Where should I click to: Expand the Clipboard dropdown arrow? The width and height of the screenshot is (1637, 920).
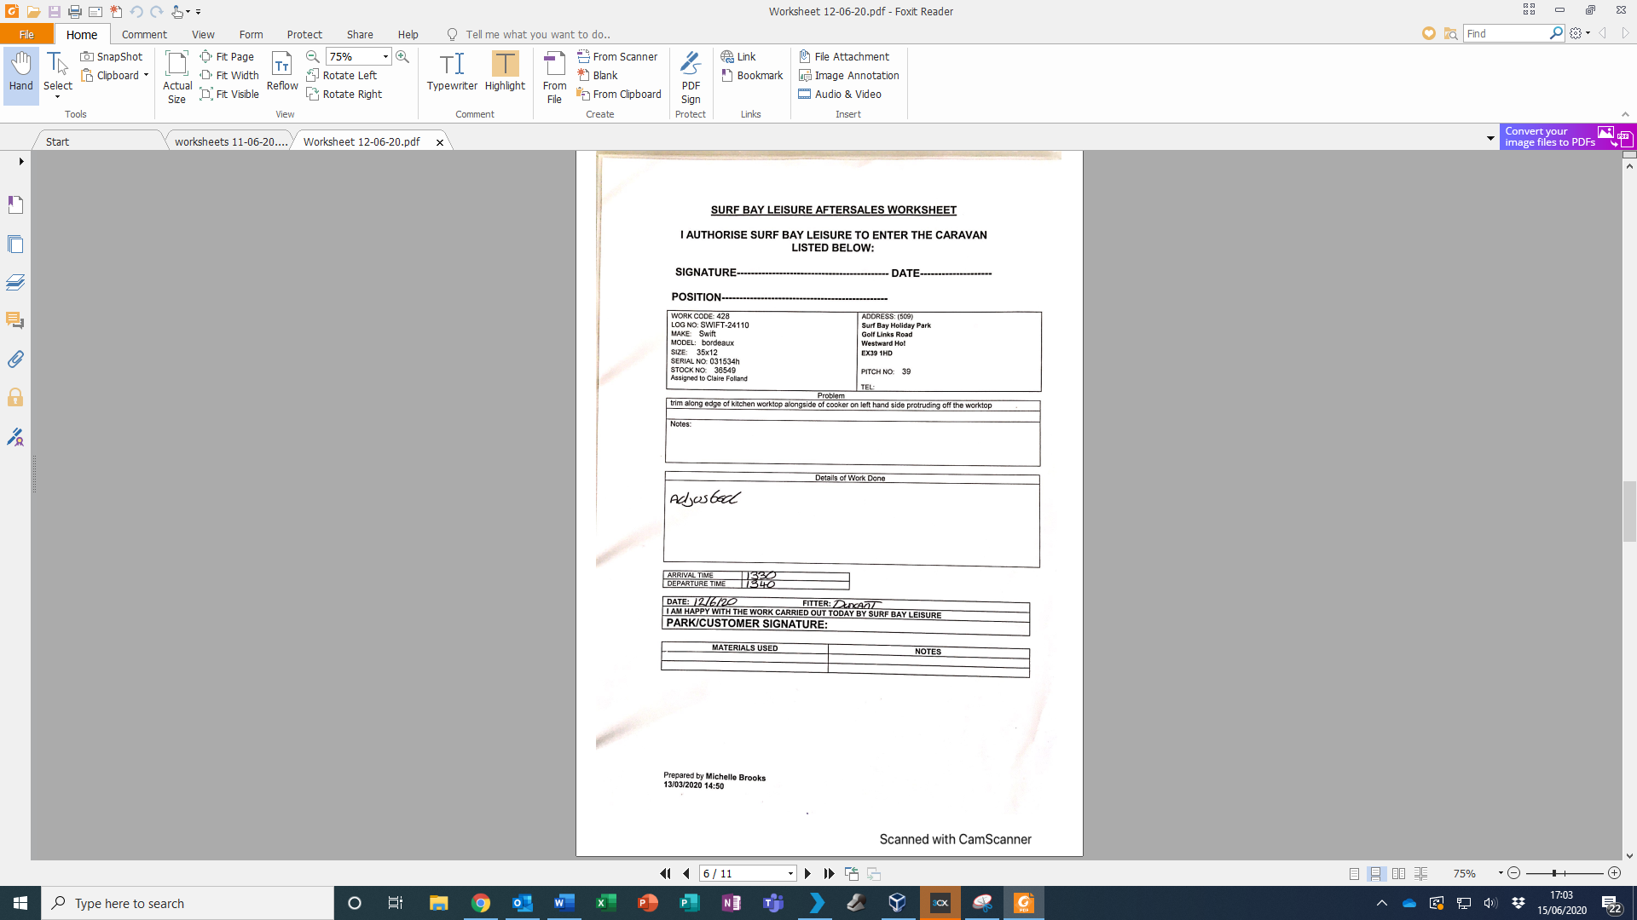(x=146, y=75)
